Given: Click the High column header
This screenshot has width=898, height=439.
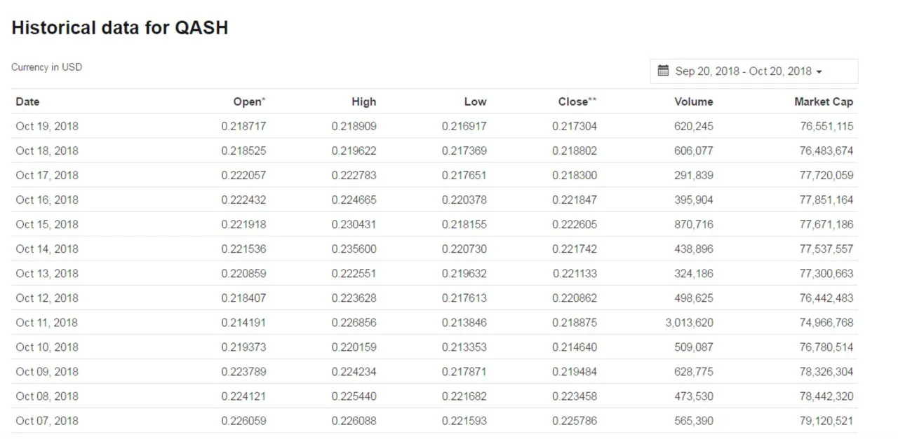Looking at the screenshot, I should point(364,102).
